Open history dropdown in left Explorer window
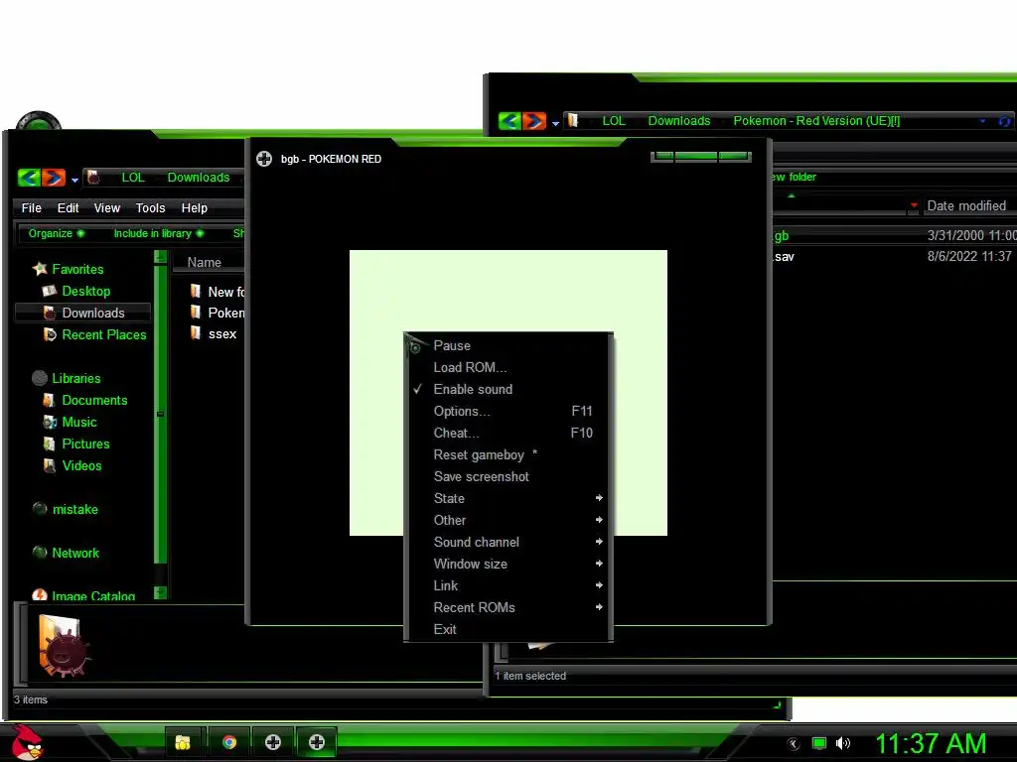This screenshot has height=762, width=1017. point(74,180)
